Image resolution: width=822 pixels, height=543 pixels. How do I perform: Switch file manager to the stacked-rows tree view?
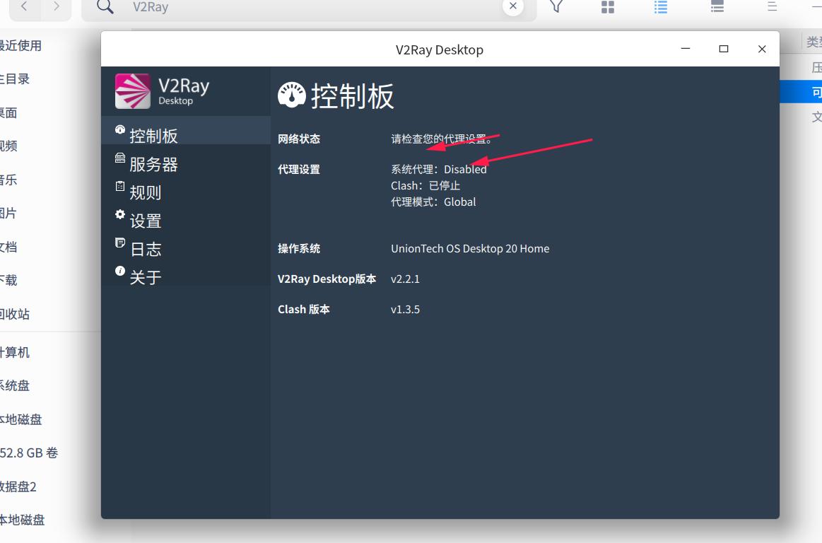(717, 6)
